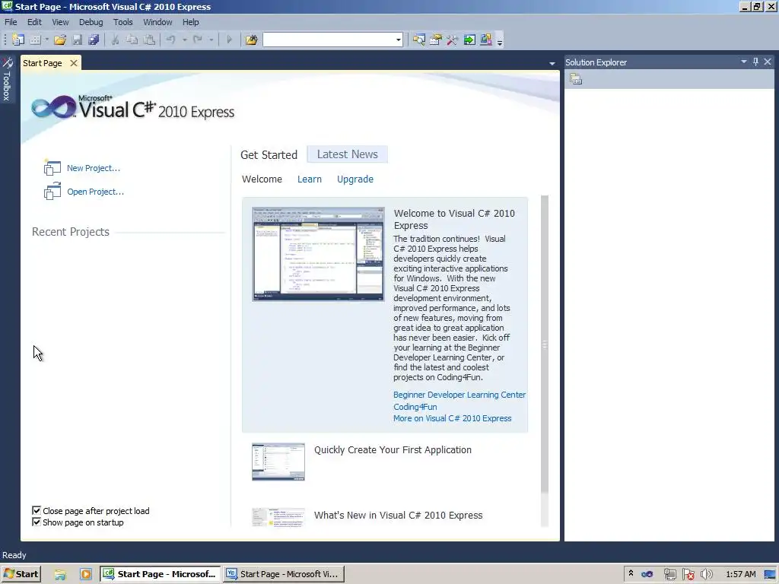Expand the collapsed Toolbox side tab
The width and height of the screenshot is (779, 584).
point(7,79)
